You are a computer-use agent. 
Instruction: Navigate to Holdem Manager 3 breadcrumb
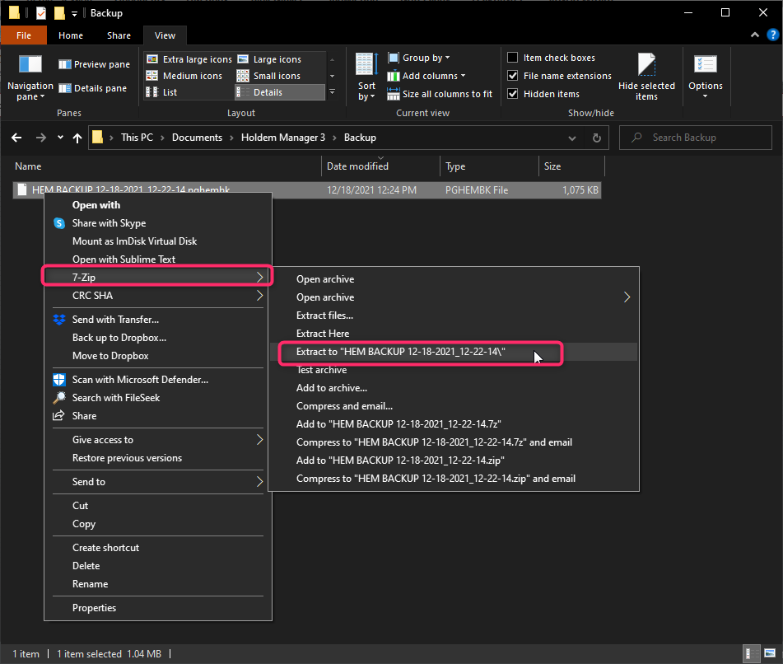(283, 138)
